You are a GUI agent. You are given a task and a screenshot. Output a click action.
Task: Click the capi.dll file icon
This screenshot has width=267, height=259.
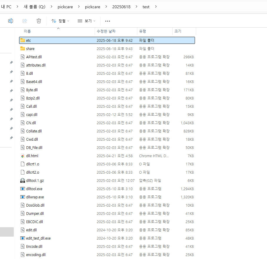(x=23, y=115)
